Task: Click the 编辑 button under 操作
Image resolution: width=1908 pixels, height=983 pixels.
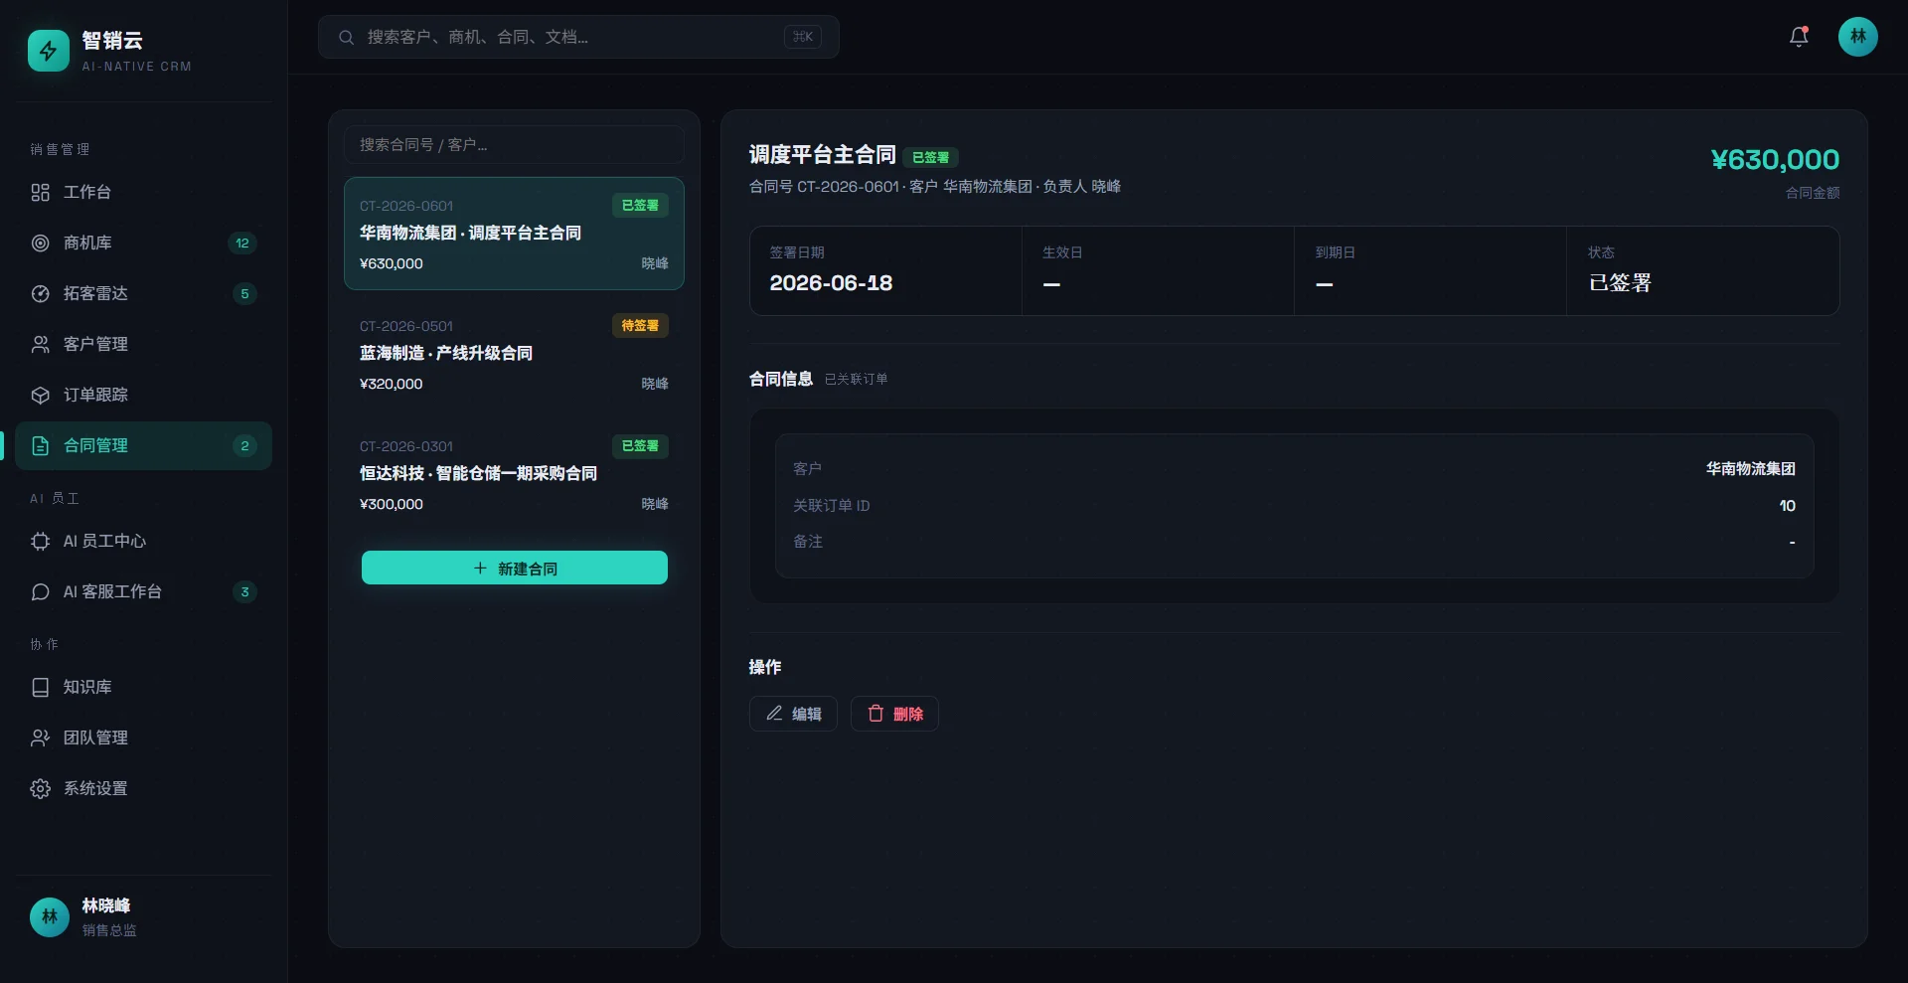Action: (793, 714)
